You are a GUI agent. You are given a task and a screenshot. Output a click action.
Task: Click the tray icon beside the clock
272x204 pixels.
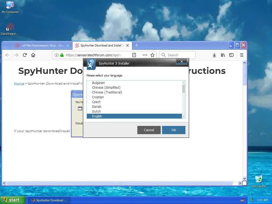252,200
